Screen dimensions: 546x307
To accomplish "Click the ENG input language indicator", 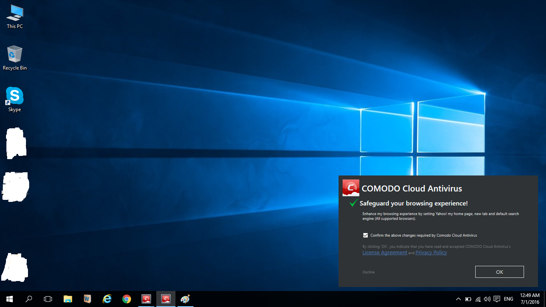I will pos(508,299).
